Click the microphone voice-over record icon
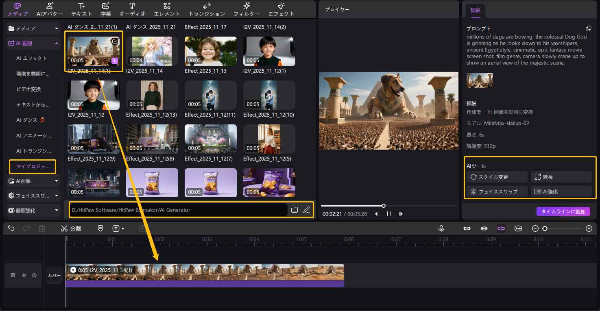The height and width of the screenshot is (311, 600). pyautogui.click(x=441, y=228)
